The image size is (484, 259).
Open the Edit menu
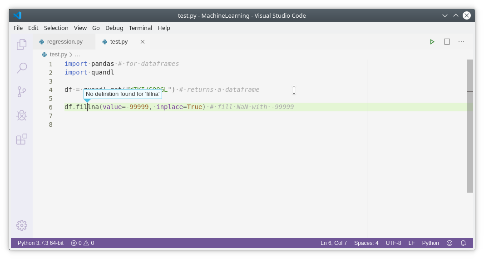(x=33, y=28)
